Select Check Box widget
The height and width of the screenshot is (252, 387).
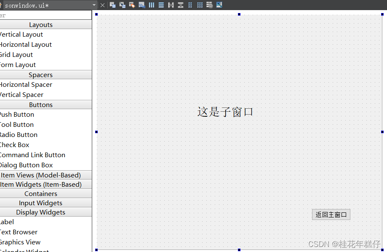(45, 145)
